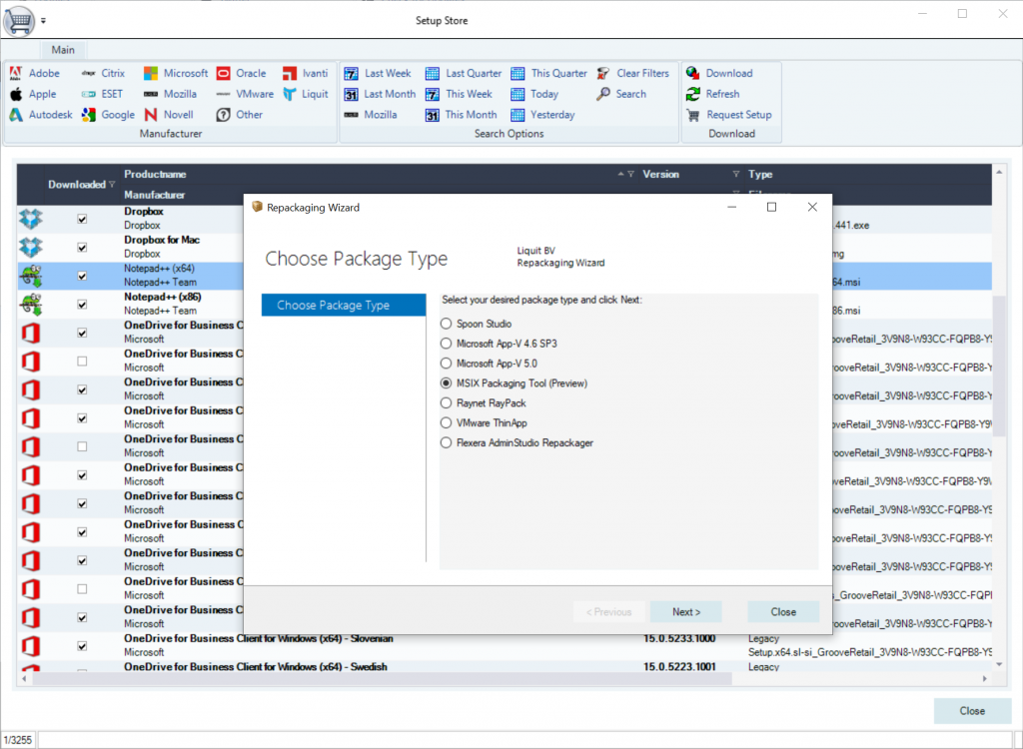Select OneDrive Swedish row
The height and width of the screenshot is (749, 1023).
point(505,667)
